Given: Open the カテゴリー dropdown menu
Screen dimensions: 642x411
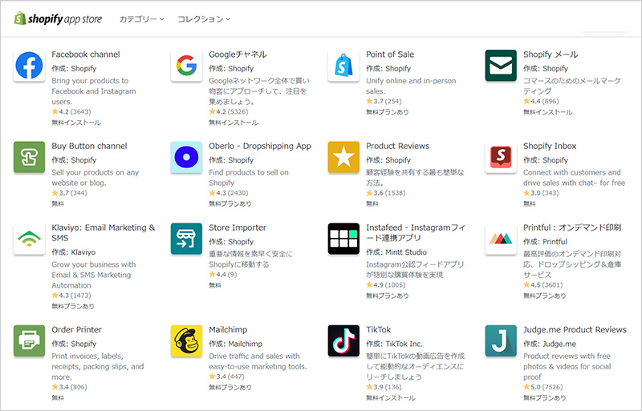Looking at the screenshot, I should tap(142, 19).
